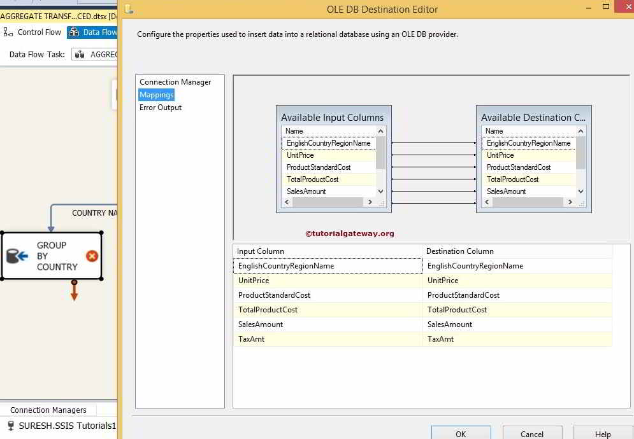The width and height of the screenshot is (634, 439).
Task: Click OK to apply the mappings
Action: point(461,433)
